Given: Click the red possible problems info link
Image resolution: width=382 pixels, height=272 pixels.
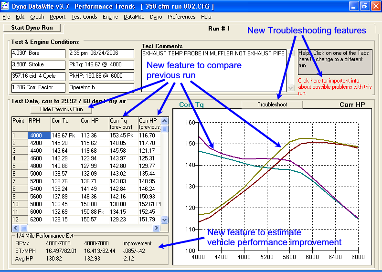Looking at the screenshot, I should point(335,87).
